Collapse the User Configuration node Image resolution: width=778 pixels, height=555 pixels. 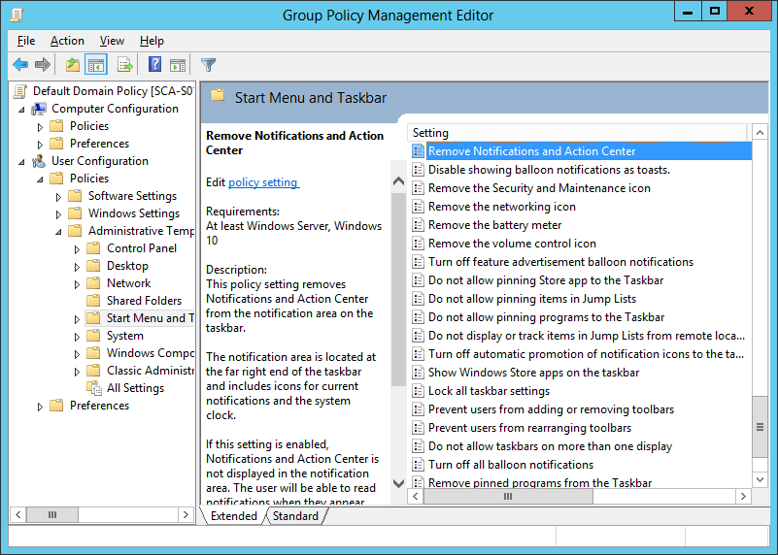point(22,161)
